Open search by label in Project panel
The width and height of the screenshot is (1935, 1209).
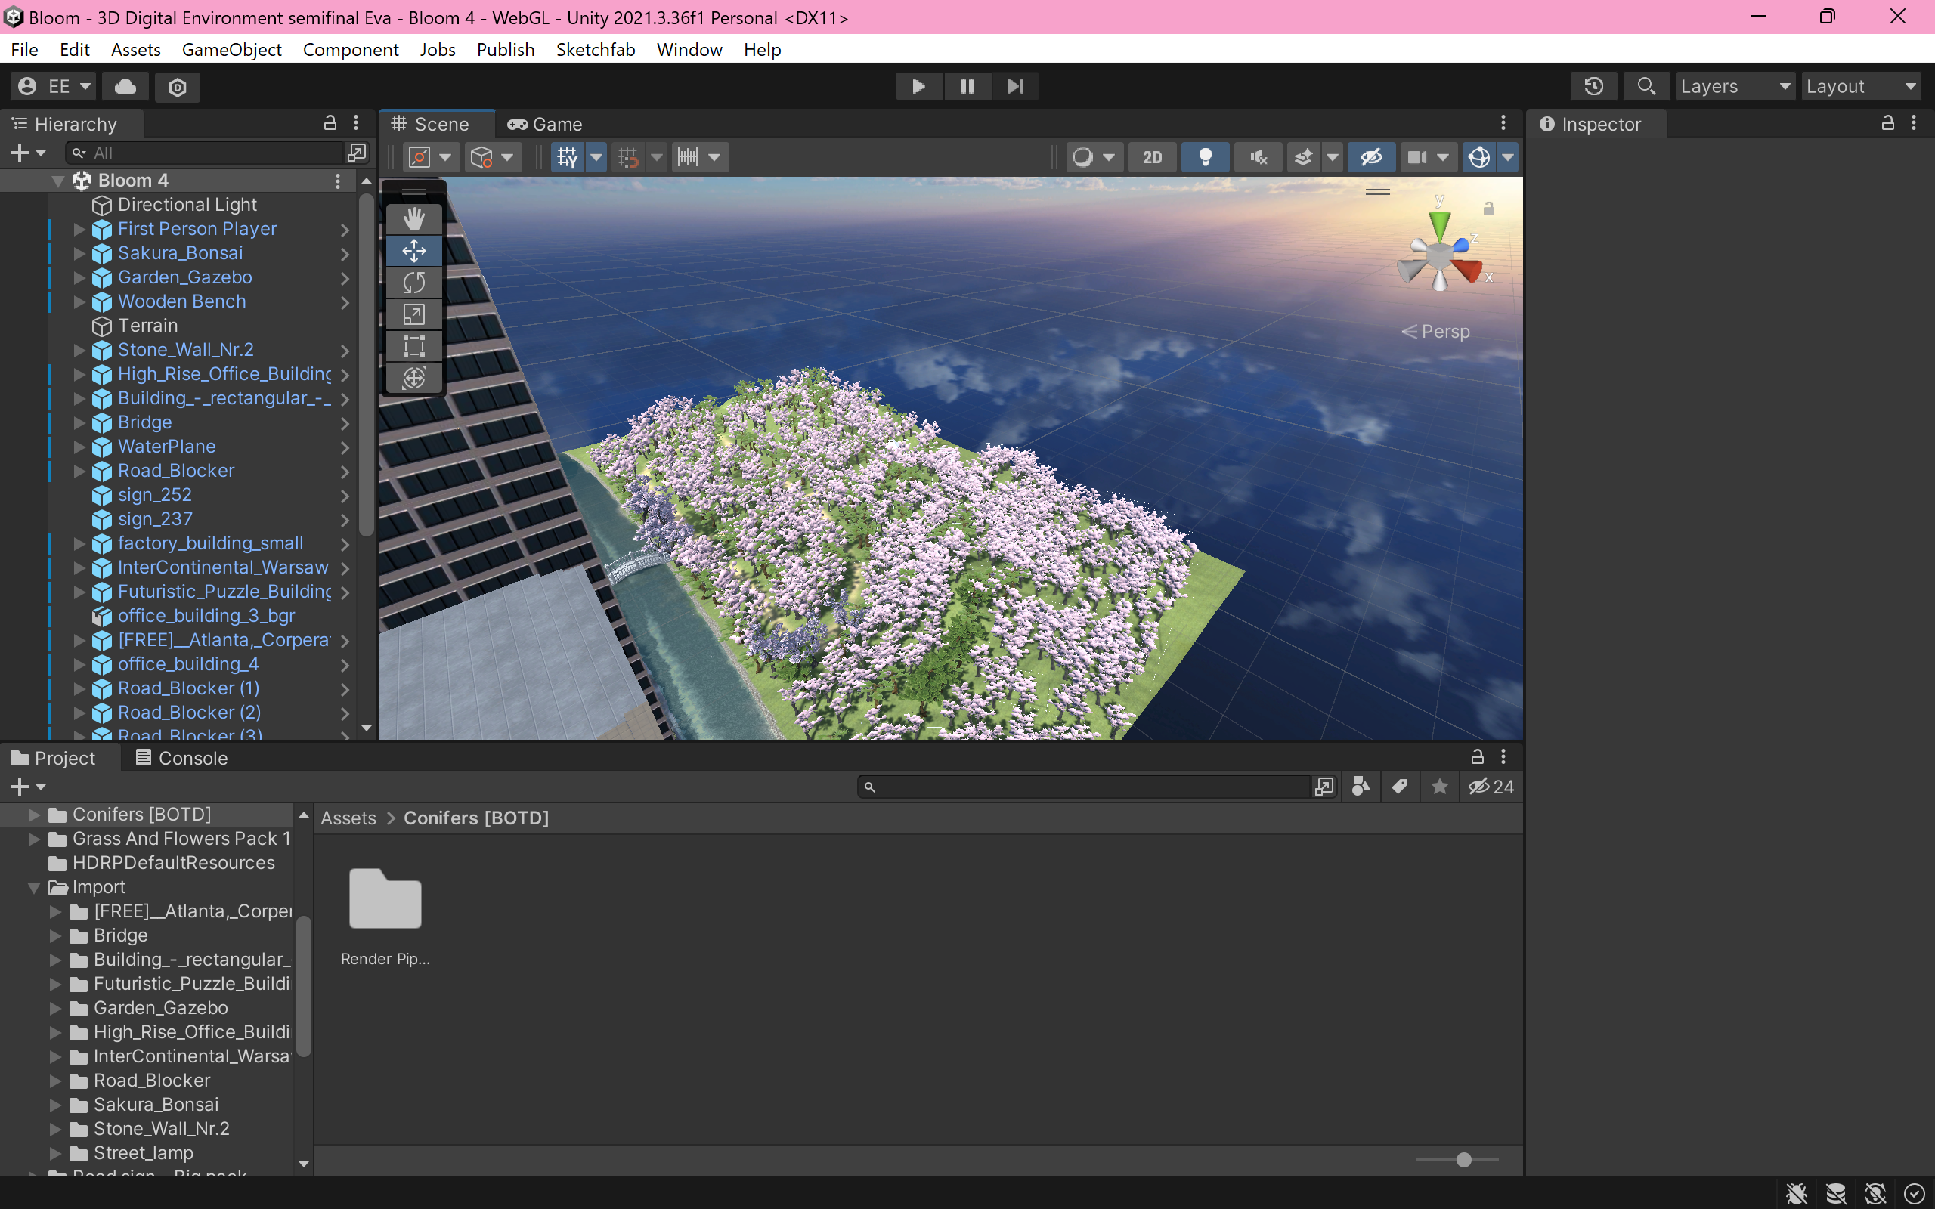click(x=1399, y=787)
